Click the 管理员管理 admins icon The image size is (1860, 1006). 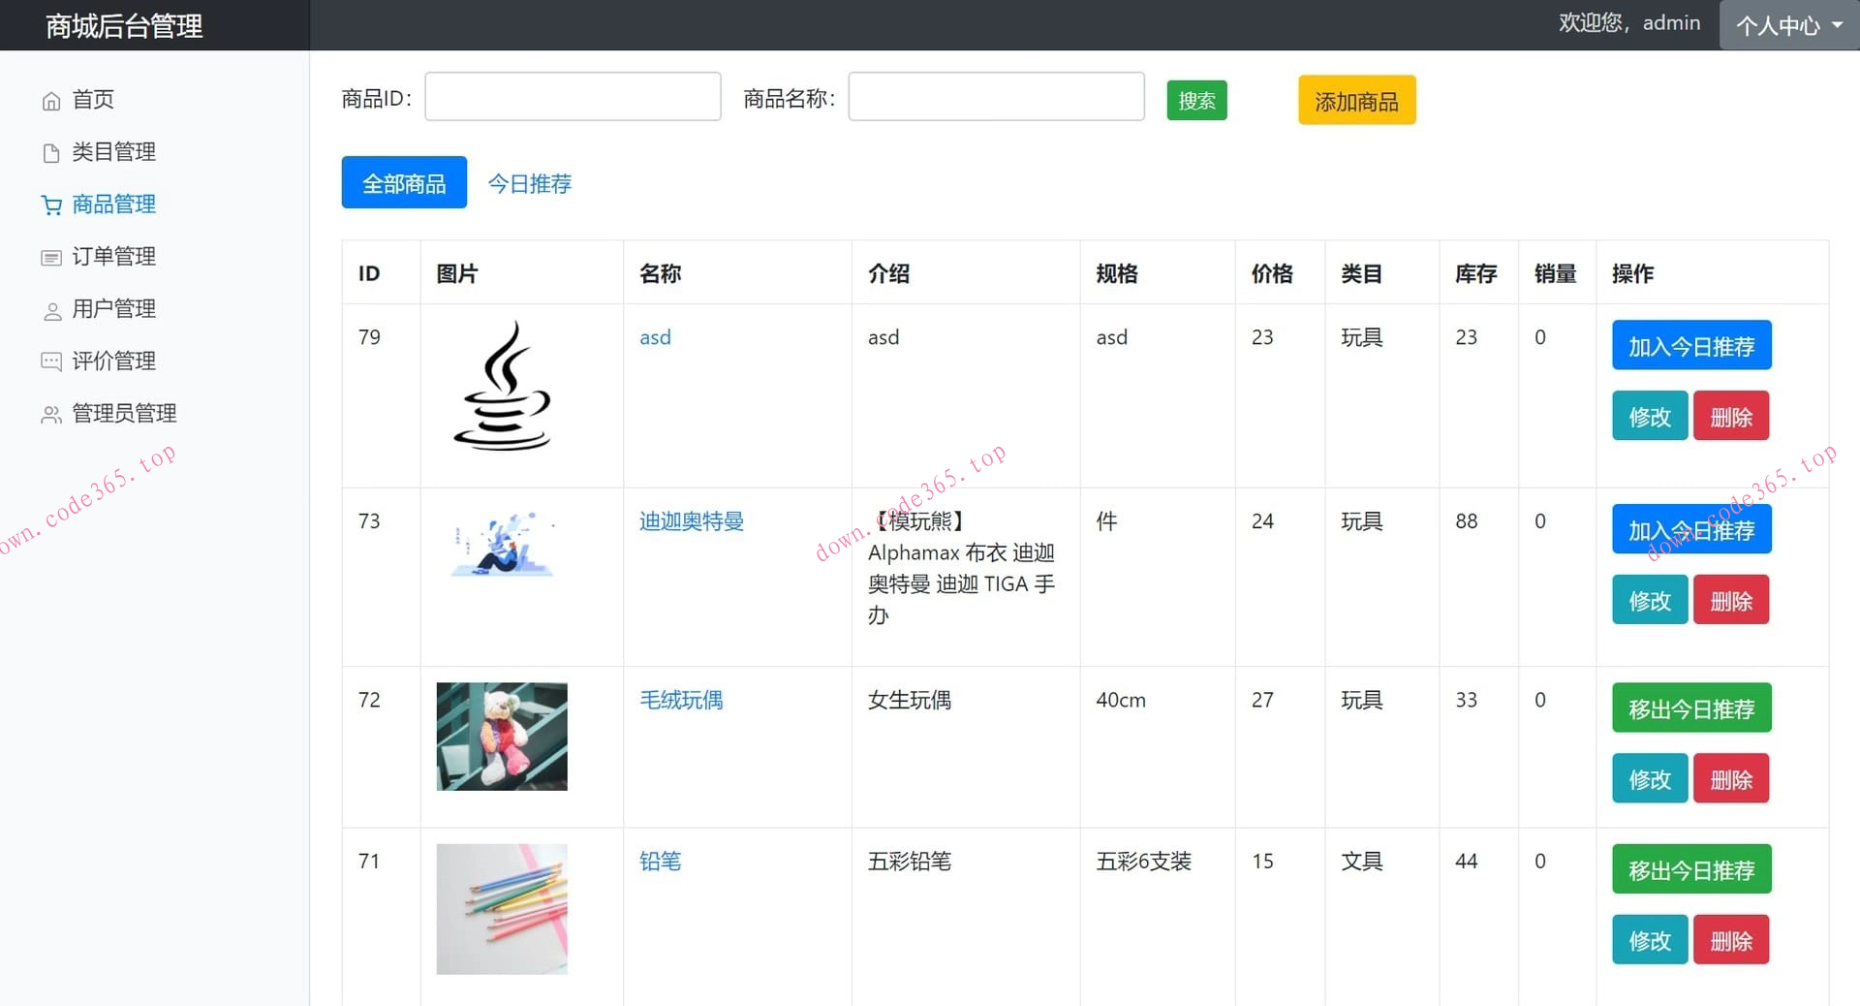coord(51,414)
